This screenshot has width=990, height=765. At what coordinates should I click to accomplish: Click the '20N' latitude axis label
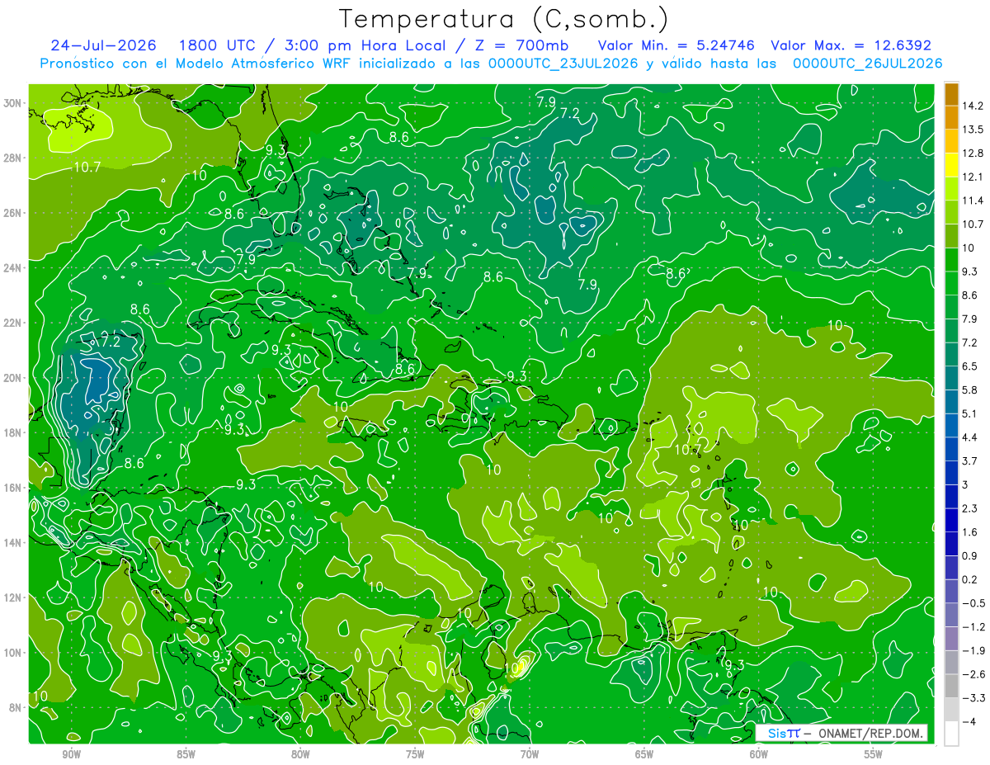(x=14, y=378)
